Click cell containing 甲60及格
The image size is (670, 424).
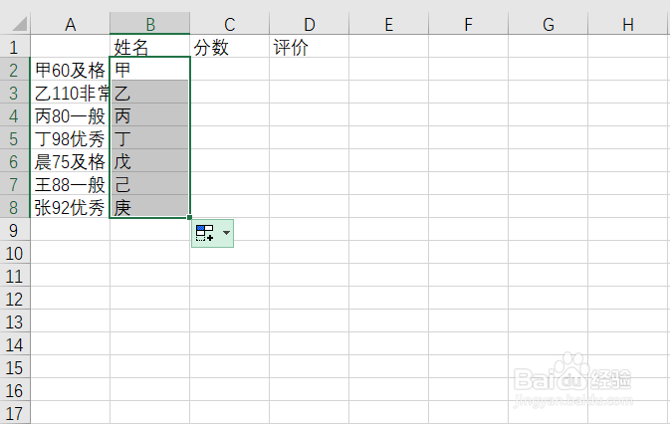tap(70, 69)
